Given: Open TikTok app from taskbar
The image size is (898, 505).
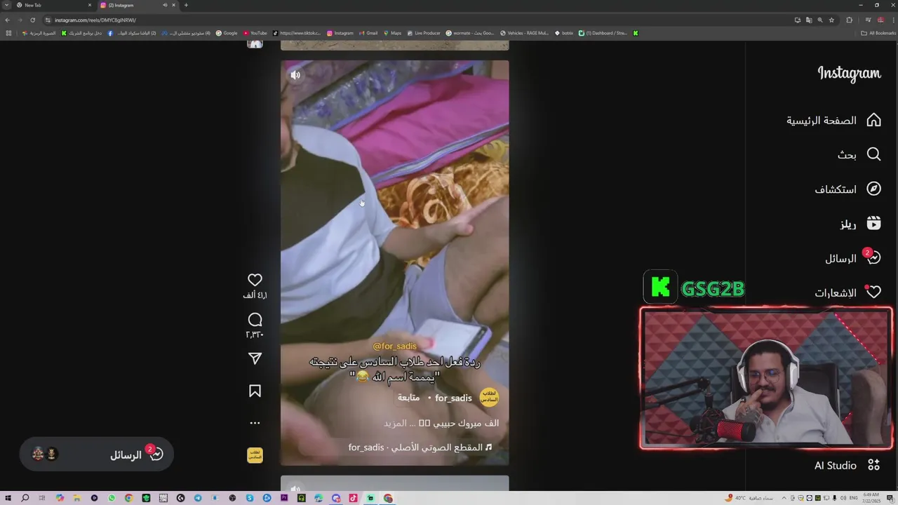Looking at the screenshot, I should tap(353, 498).
